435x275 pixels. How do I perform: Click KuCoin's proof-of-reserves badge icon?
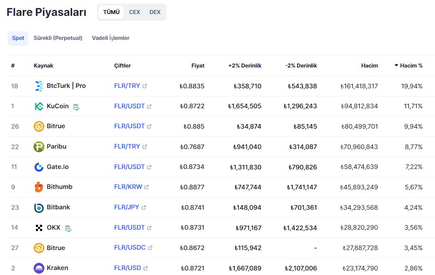(76, 107)
